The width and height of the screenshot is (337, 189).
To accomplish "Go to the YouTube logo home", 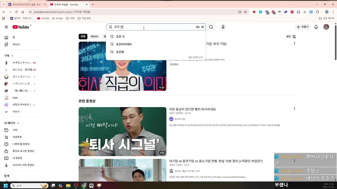I will coord(21,27).
